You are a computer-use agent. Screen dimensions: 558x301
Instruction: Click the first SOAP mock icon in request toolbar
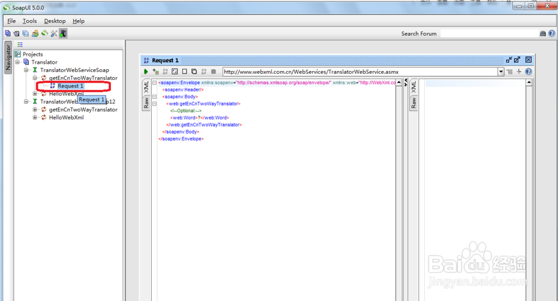point(165,71)
